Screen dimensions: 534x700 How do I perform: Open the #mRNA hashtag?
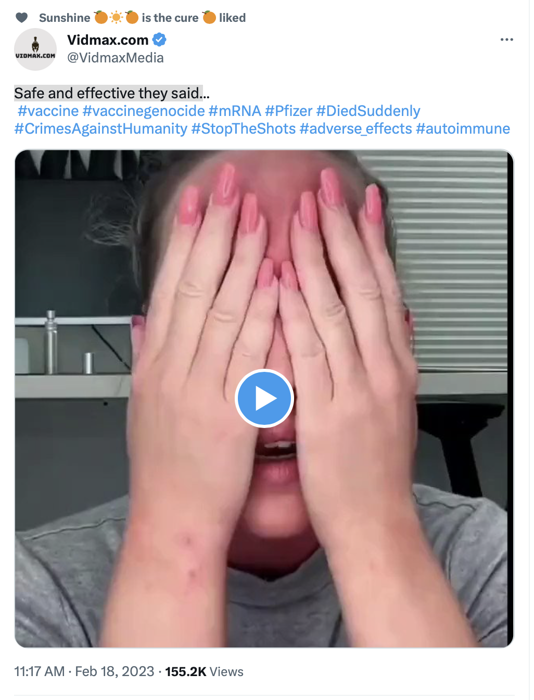coord(235,111)
